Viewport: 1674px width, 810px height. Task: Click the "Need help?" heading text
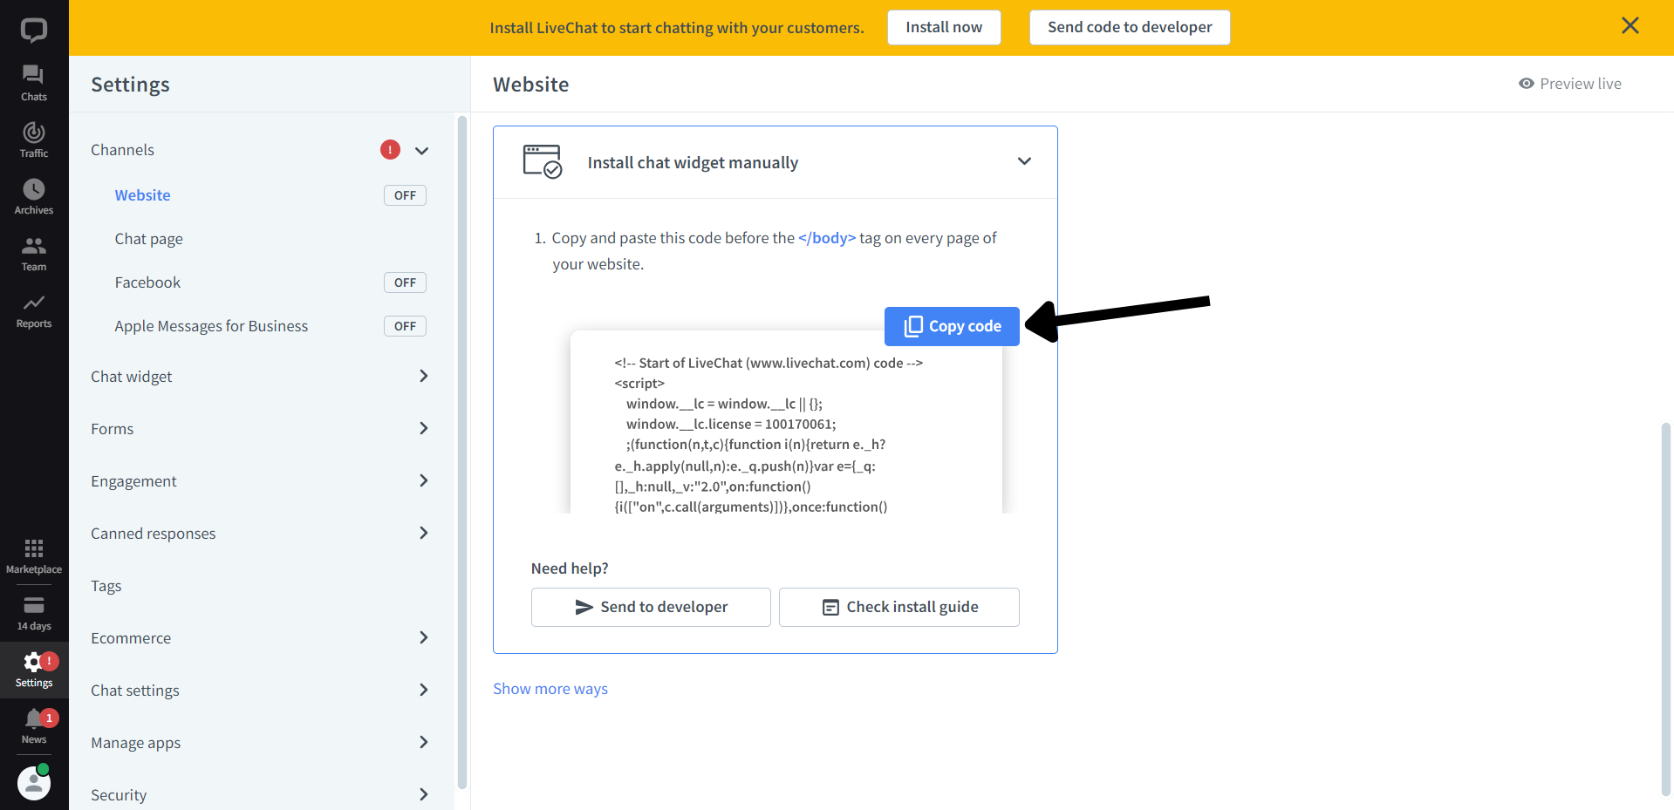point(570,568)
